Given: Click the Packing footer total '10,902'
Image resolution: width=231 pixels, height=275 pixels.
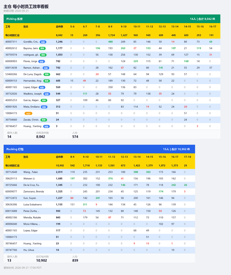Looking at the screenshot, I should click(x=41, y=261).
